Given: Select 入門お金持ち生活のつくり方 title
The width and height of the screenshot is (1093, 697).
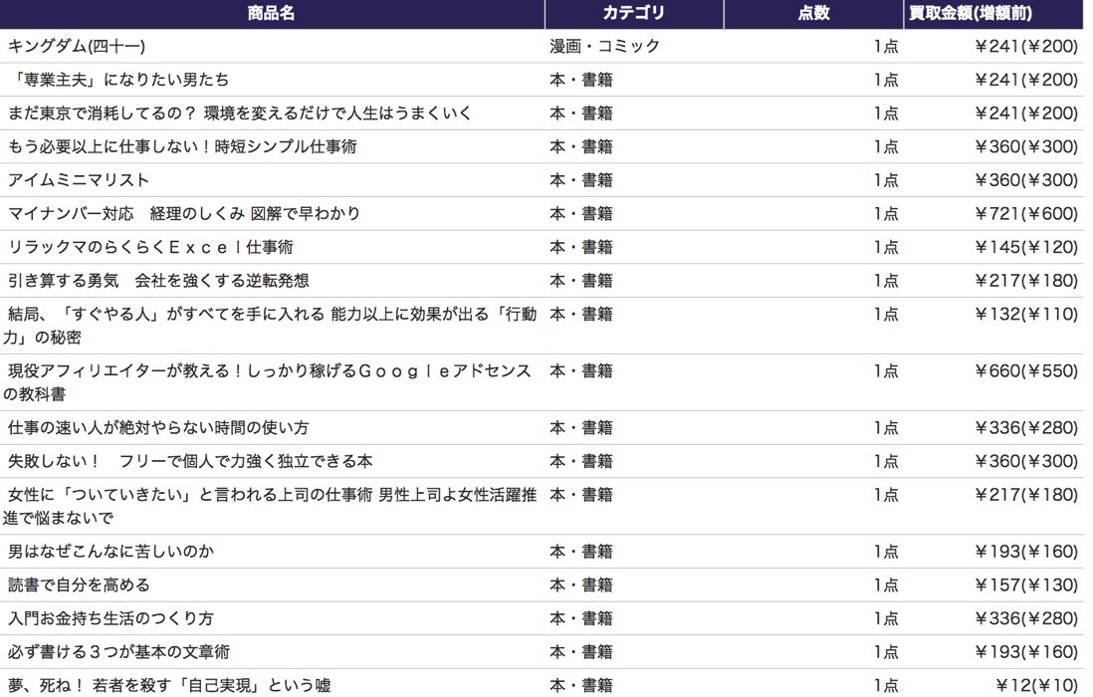Looking at the screenshot, I should [110, 618].
